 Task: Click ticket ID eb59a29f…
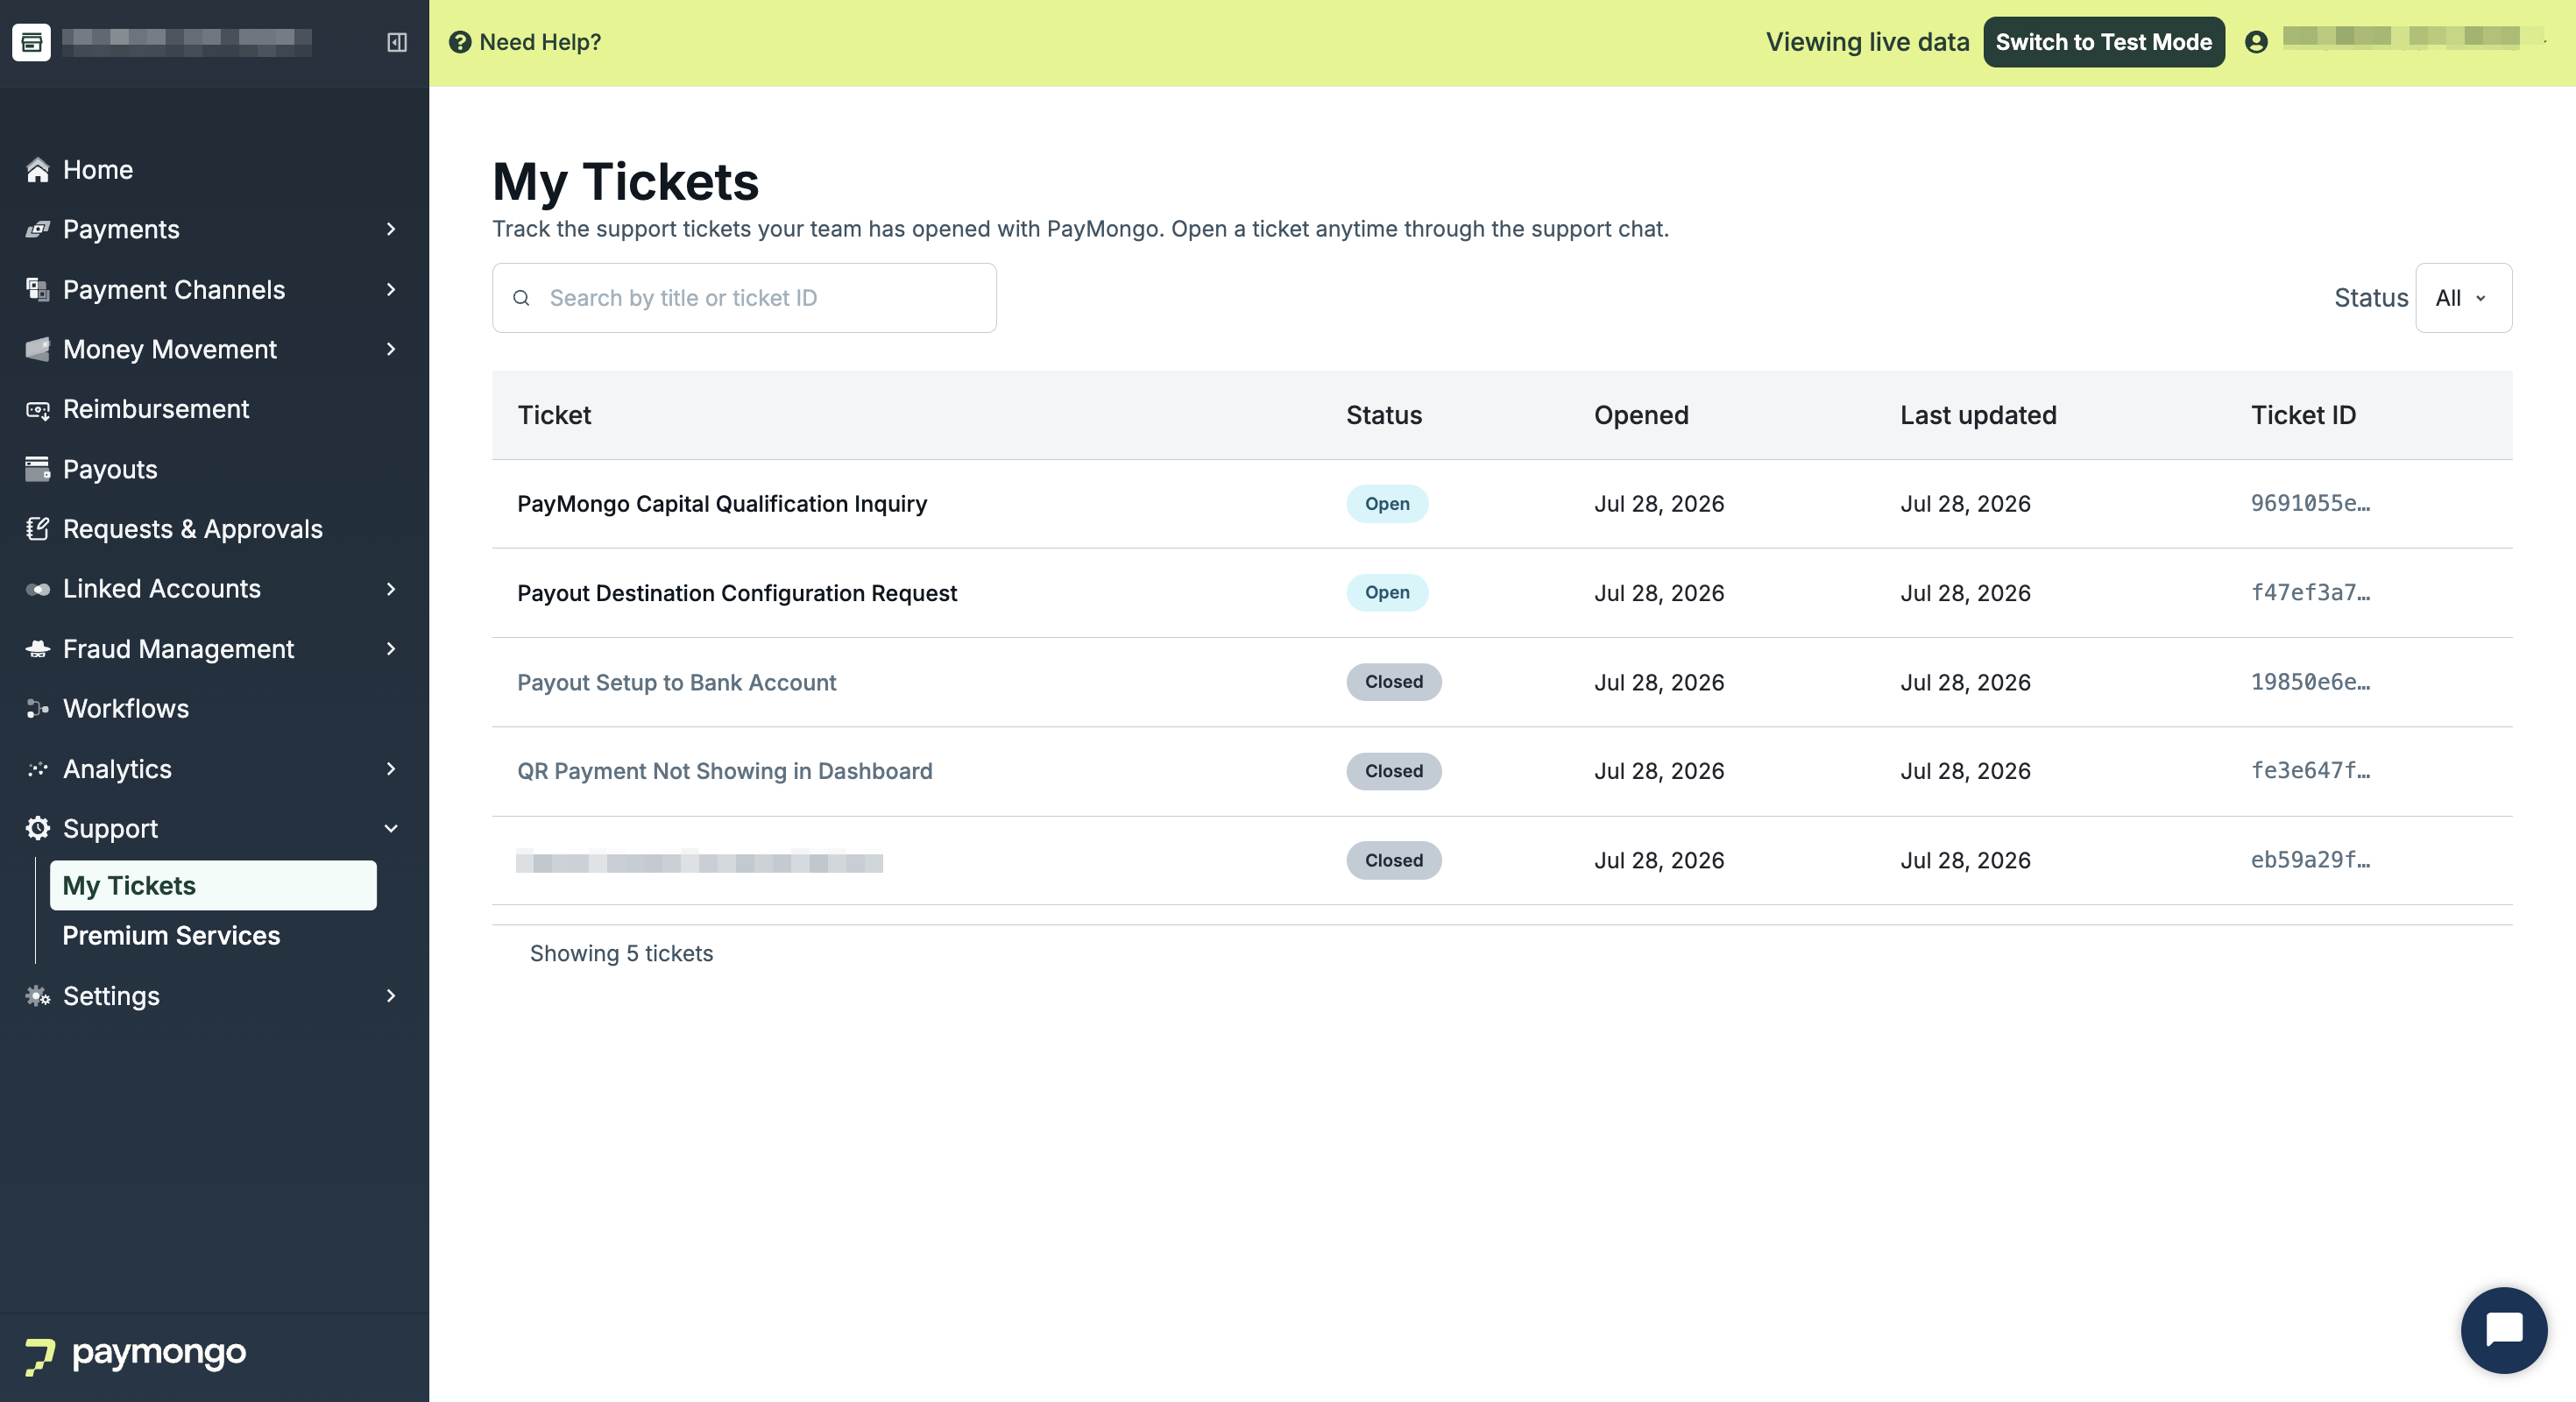click(x=2310, y=860)
